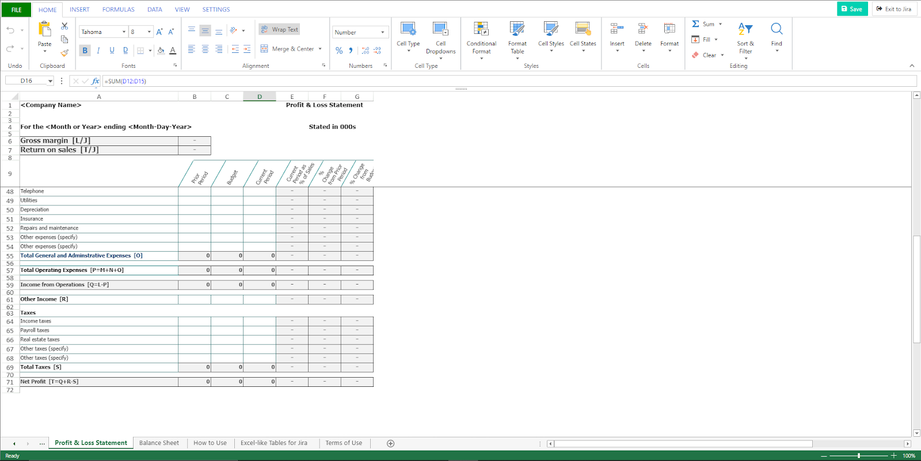Center text horizontally

pyautogui.click(x=205, y=49)
